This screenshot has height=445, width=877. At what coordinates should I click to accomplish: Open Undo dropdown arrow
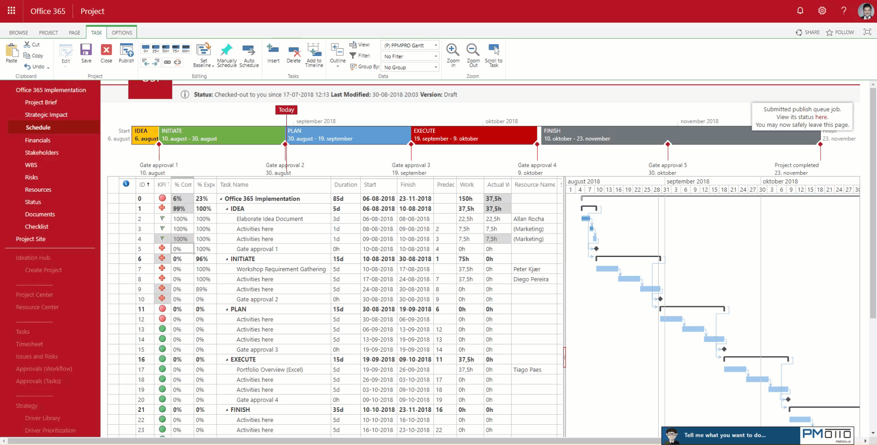click(48, 68)
